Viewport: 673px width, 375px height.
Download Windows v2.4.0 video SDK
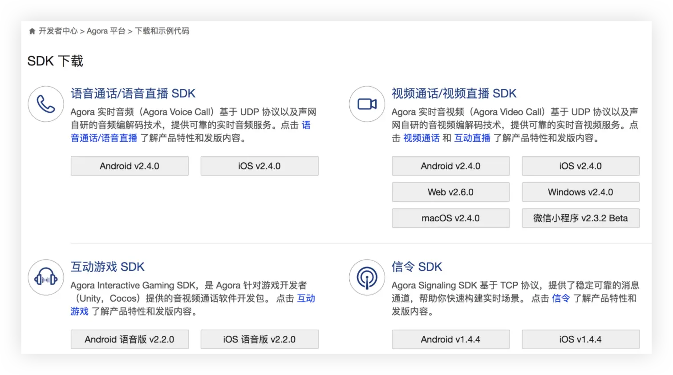[x=581, y=192]
